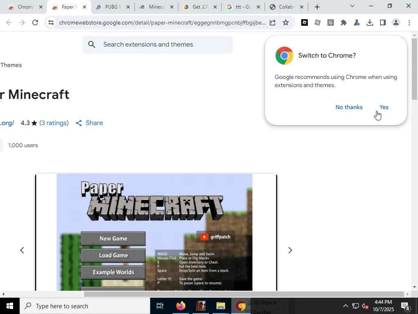The height and width of the screenshot is (314, 418).
Task: Open the developer .org/ website link
Action: pyautogui.click(x=7, y=123)
